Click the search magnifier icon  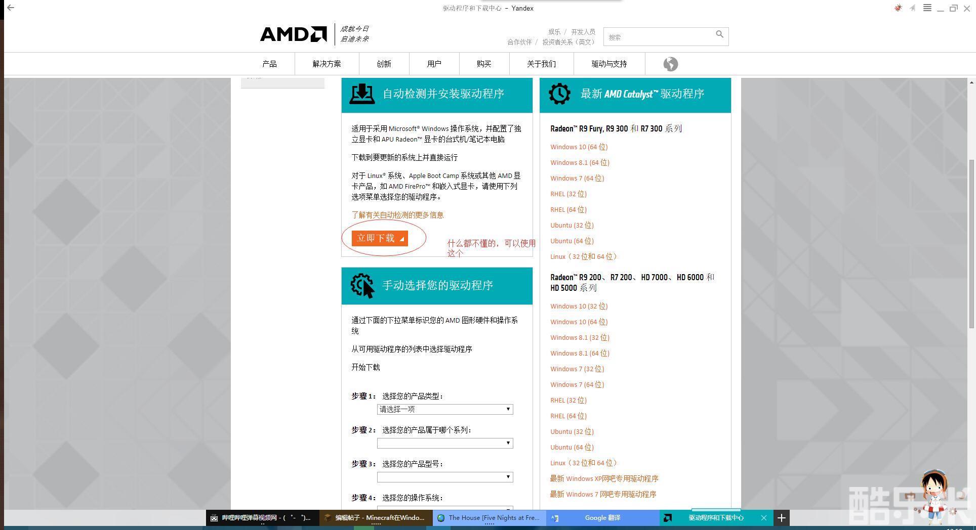tap(719, 34)
